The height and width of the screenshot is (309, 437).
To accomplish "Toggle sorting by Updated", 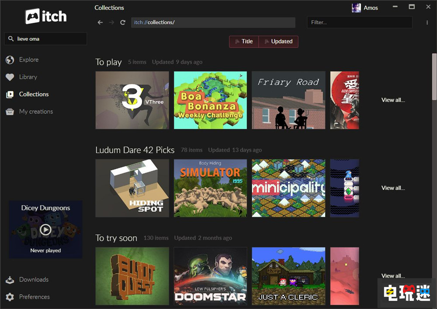I will 279,41.
